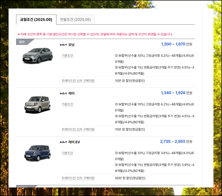The image size is (222, 196).
Task: Open 트레이드인 신차 구매지원 link under 레이 (non-EV)
Action: pyautogui.click(x=78, y=129)
